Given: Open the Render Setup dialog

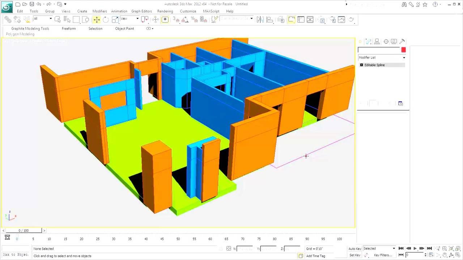Looking at the screenshot, I should 341,19.
